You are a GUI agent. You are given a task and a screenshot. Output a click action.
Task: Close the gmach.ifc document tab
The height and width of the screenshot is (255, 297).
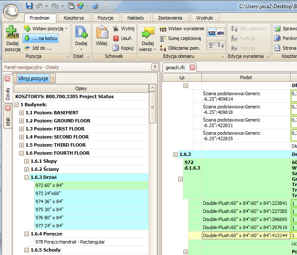(x=192, y=67)
